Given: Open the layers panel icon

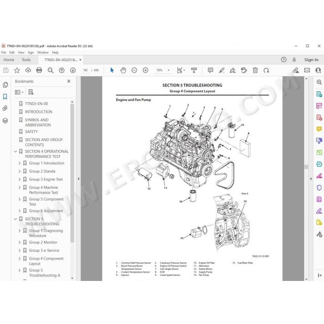Looking at the screenshot, I should pyautogui.click(x=5, y=120).
